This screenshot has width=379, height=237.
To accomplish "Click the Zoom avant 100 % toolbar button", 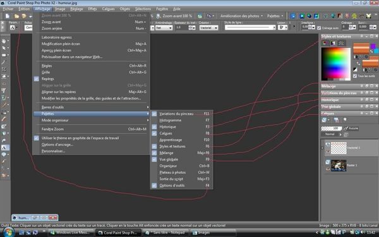I will click(x=174, y=16).
